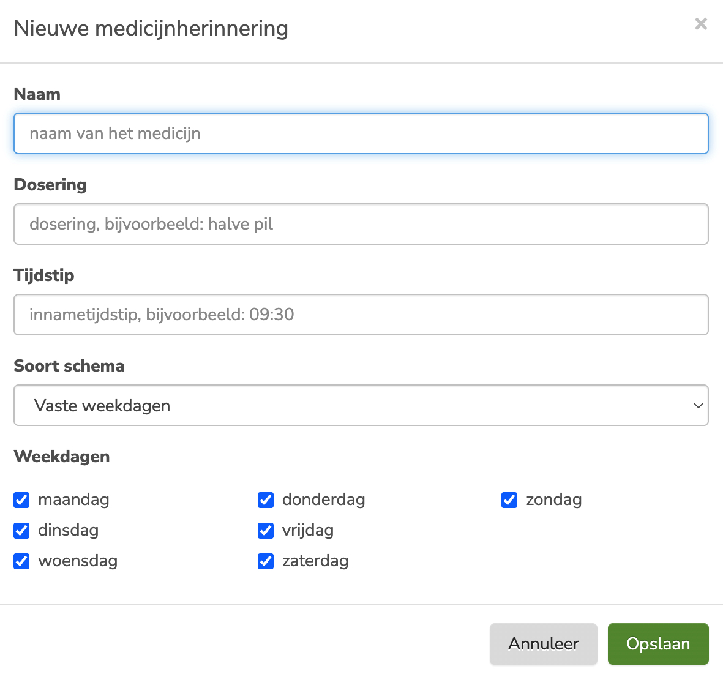This screenshot has height=677, width=723.
Task: Disable the woensdag checkbox
Action: (x=21, y=561)
